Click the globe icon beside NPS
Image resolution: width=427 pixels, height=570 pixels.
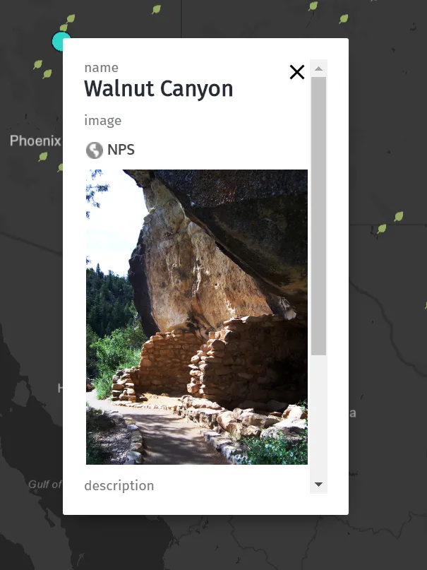[95, 150]
